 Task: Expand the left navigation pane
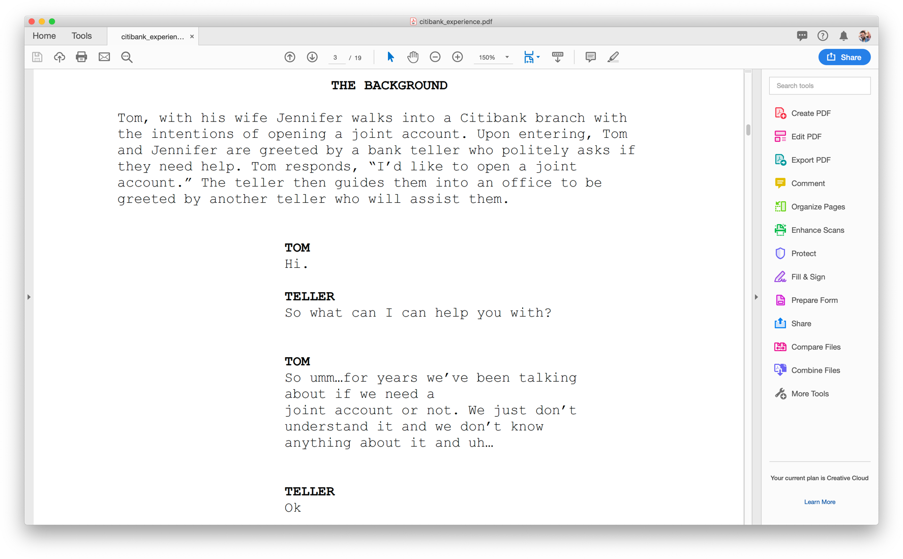(x=29, y=297)
